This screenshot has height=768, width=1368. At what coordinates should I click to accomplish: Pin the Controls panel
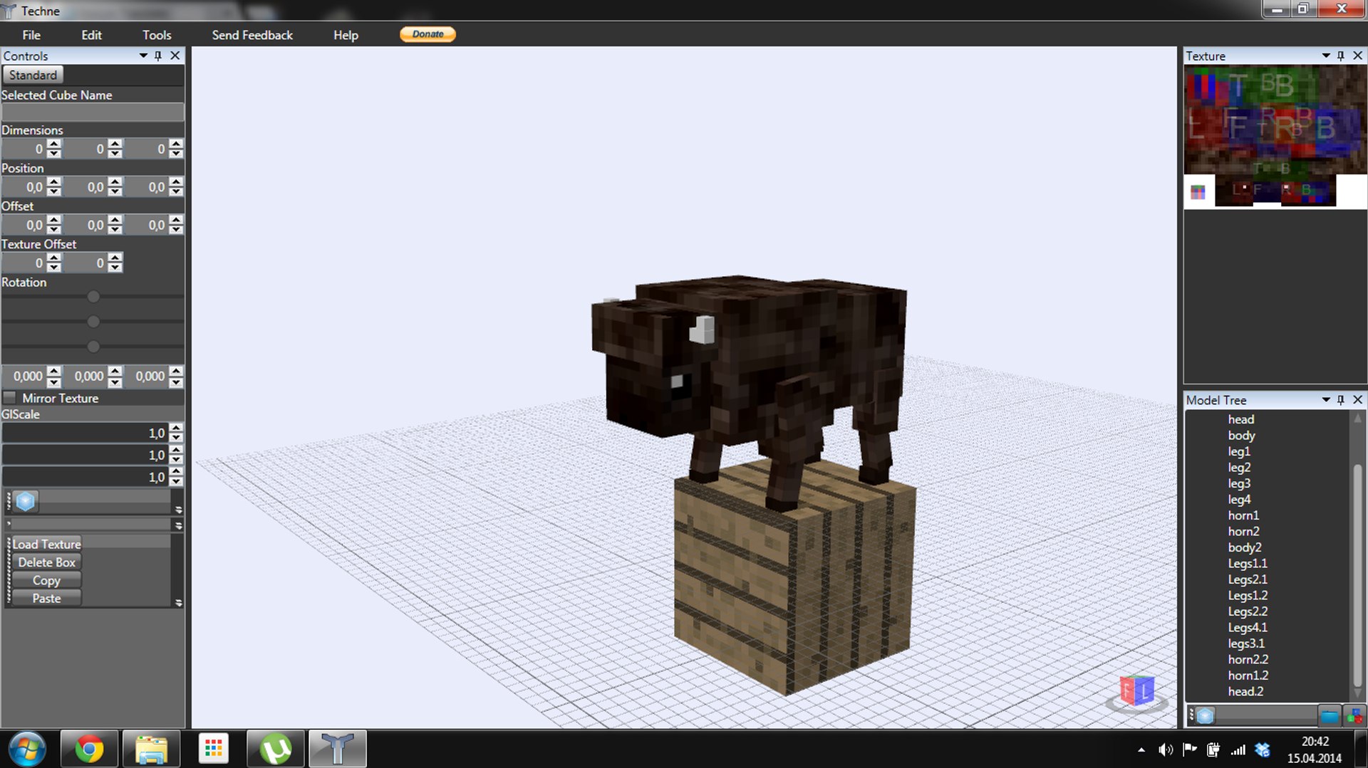(x=158, y=56)
